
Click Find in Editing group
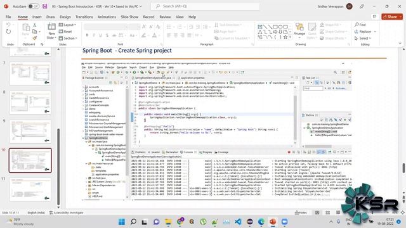[x=360, y=25]
